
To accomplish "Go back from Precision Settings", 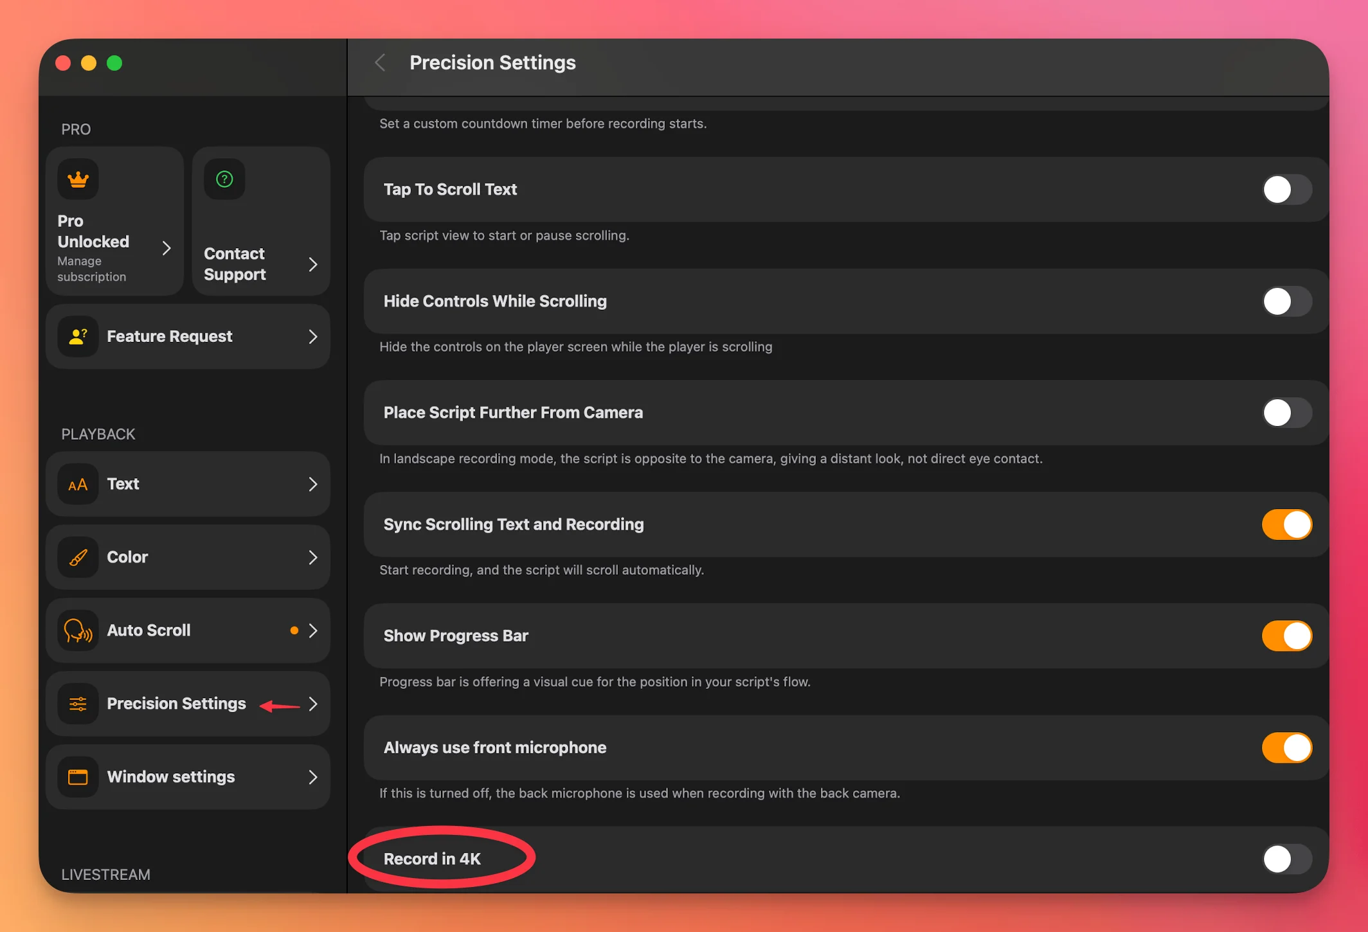I will (380, 62).
